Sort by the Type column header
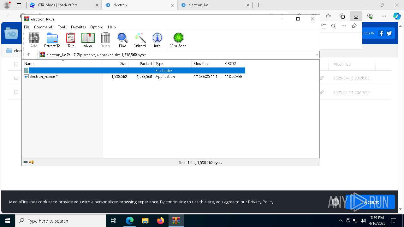 (173, 63)
